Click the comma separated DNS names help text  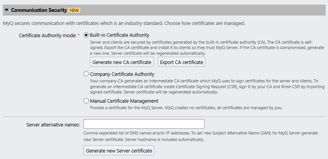[200, 136]
